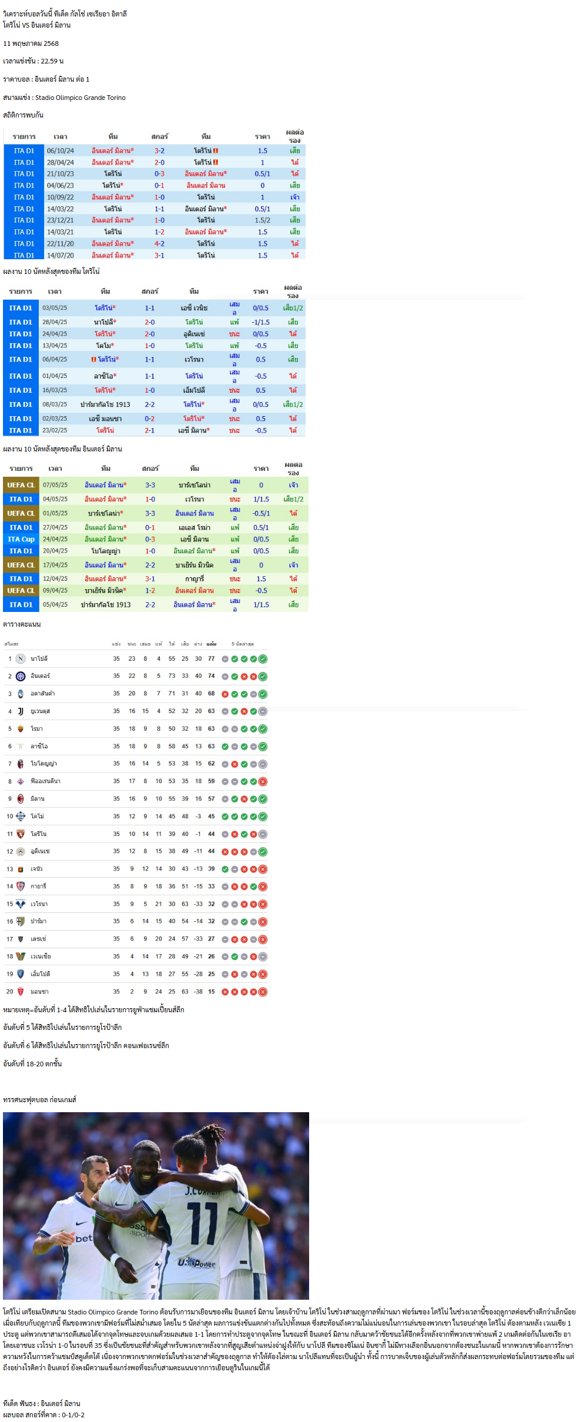583x1422 pixels.
Task: Select the Cagliari crest in rank 14
Action: click(x=21, y=886)
